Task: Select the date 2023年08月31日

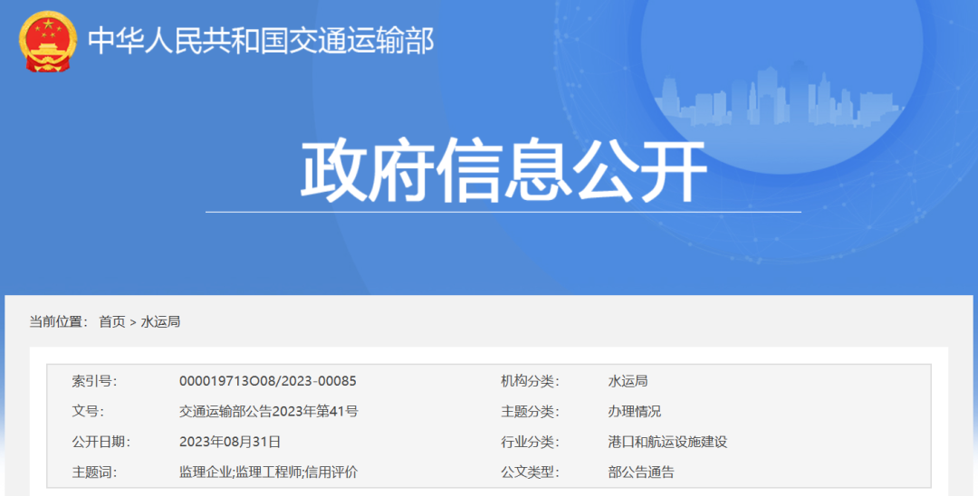Action: pos(229,442)
